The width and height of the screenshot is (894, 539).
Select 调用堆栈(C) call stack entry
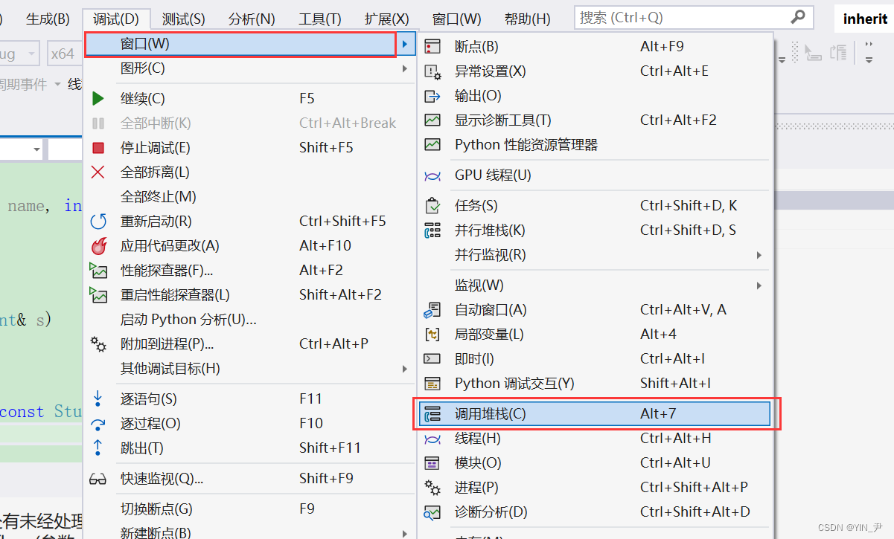pyautogui.click(x=594, y=414)
